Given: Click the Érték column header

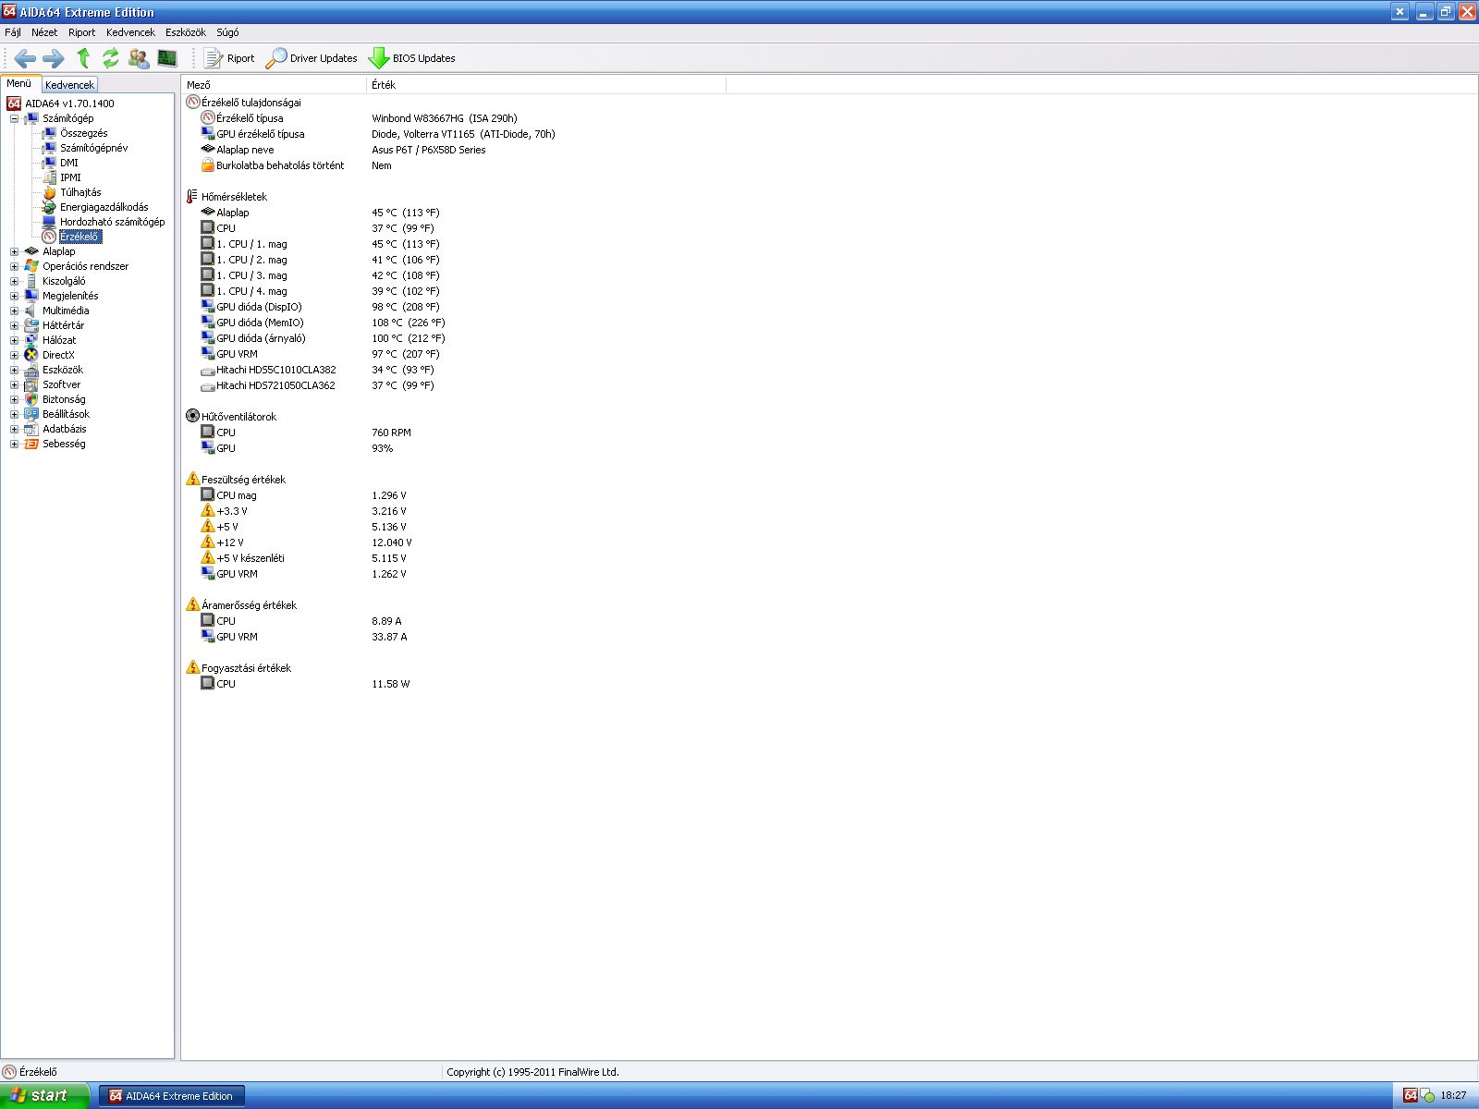Looking at the screenshot, I should (x=546, y=84).
